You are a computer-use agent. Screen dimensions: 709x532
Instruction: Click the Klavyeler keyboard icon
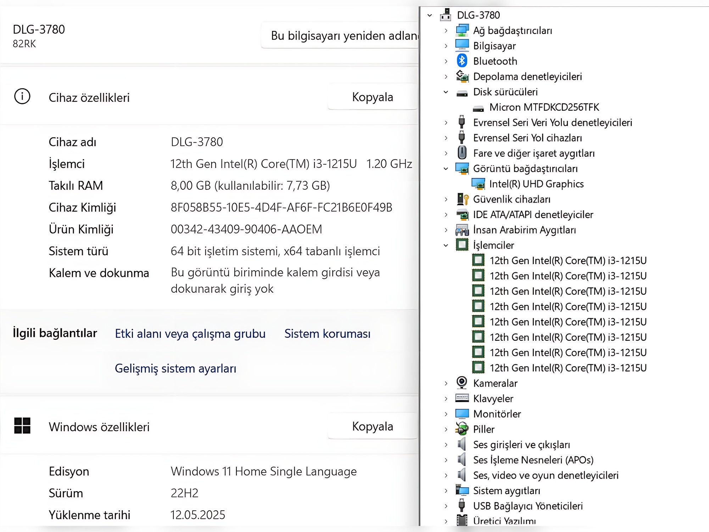462,398
